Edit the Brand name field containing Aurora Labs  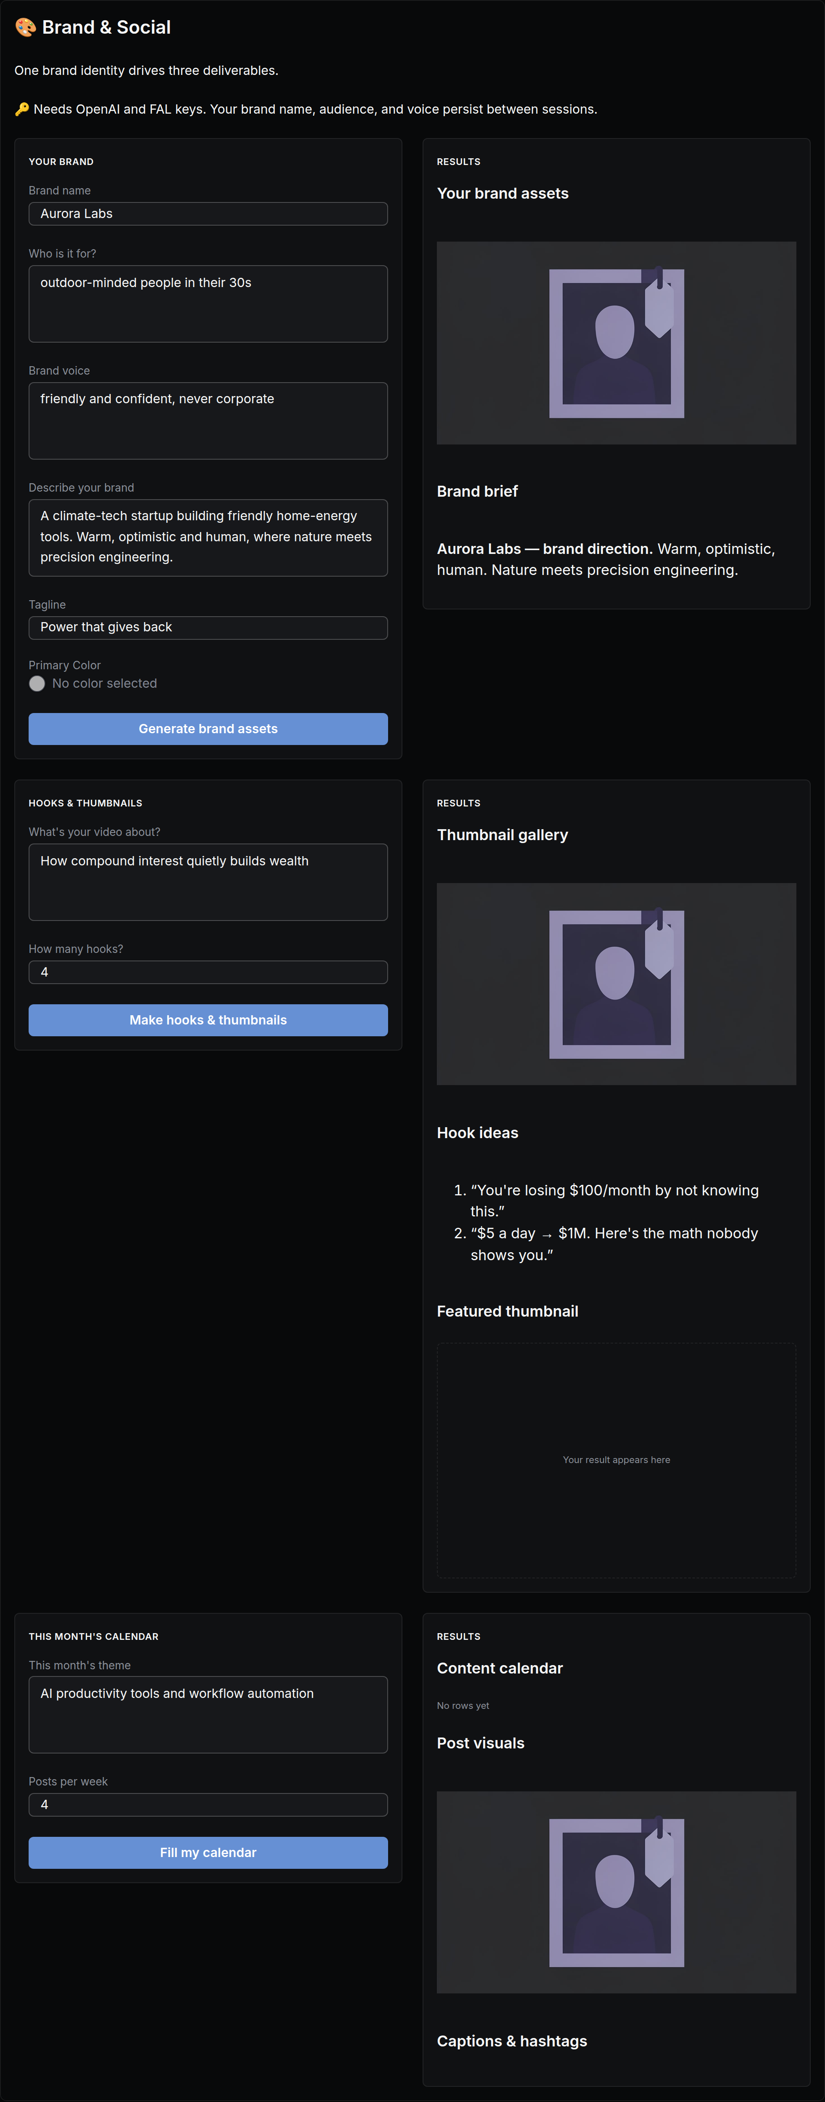tap(208, 214)
